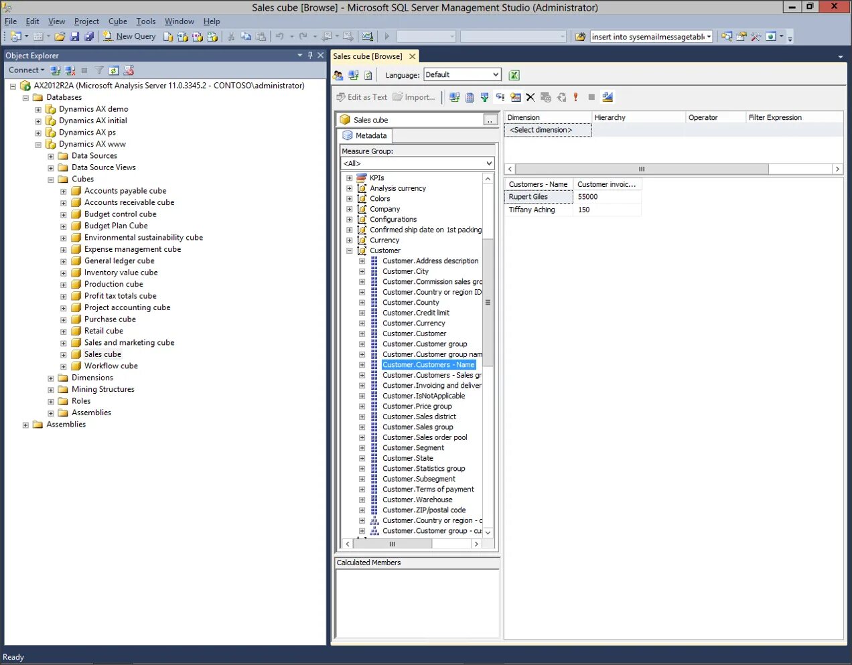Click the Connect button in Object Explorer
The width and height of the screenshot is (852, 665).
click(26, 70)
